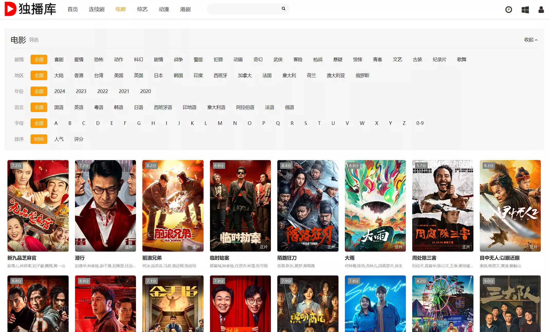The height and width of the screenshot is (332, 550).
Task: Click the search magnifier icon
Action: click(x=283, y=9)
